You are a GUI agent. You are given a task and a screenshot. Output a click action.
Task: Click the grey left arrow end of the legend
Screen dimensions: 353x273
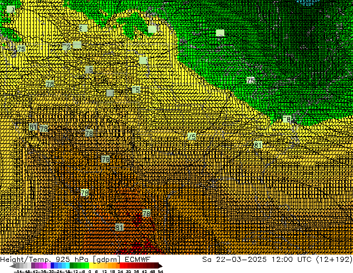click(x=12, y=266)
